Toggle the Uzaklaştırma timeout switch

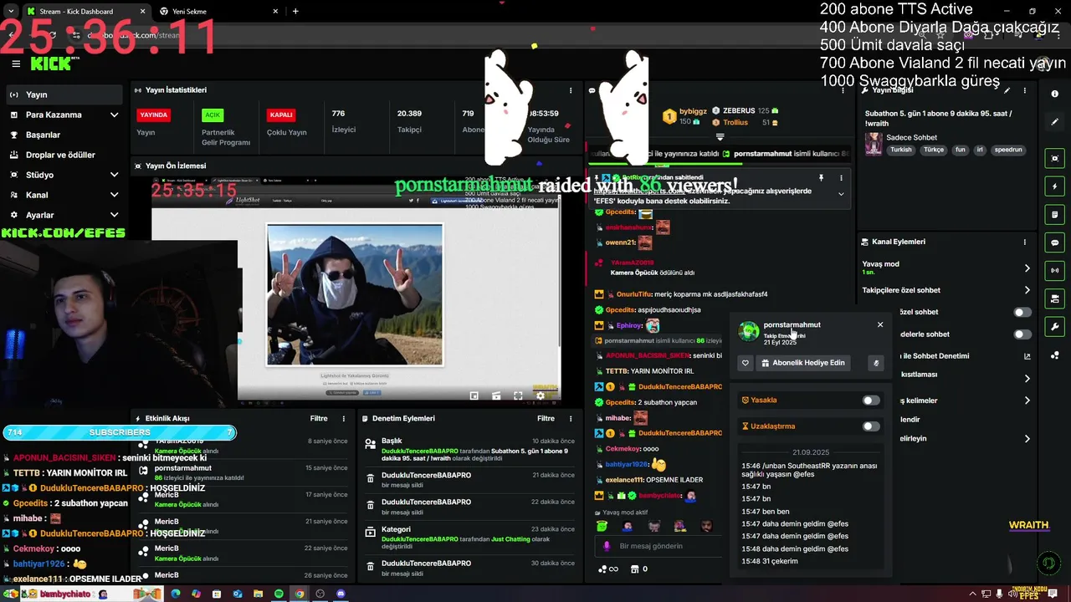click(x=871, y=426)
